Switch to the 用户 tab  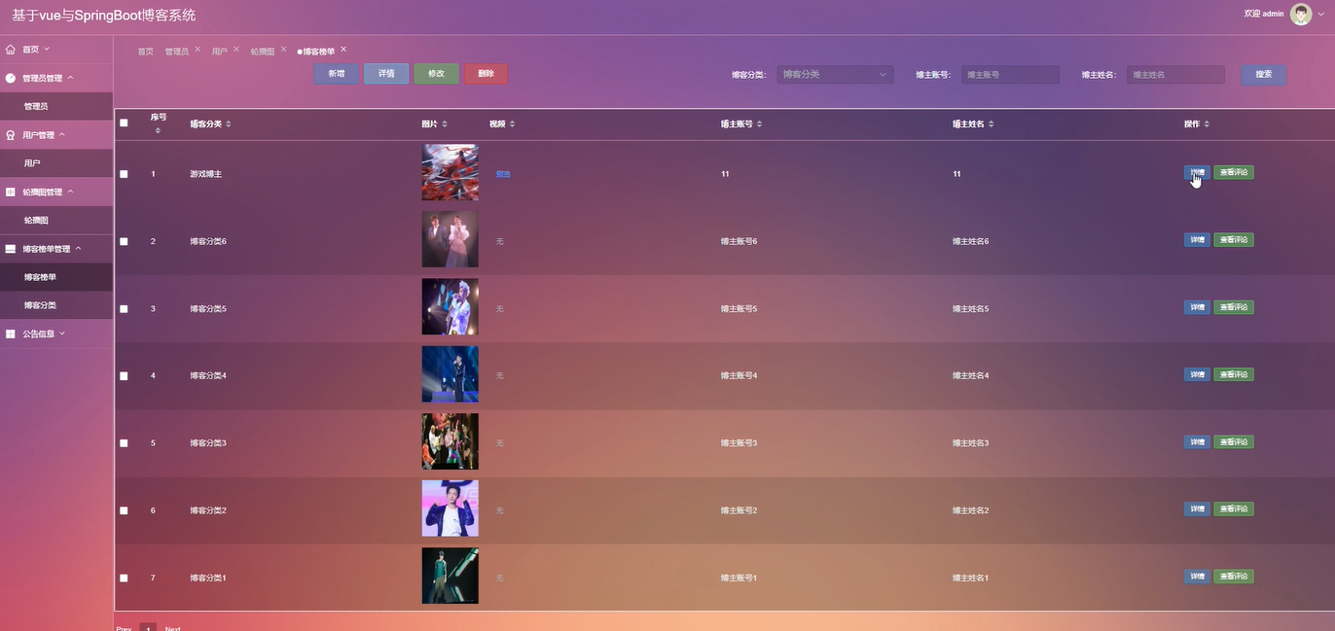pos(220,52)
